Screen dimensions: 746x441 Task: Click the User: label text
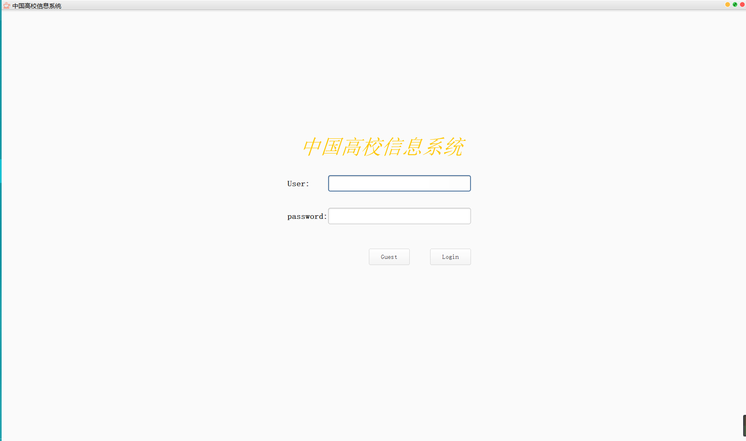click(298, 183)
